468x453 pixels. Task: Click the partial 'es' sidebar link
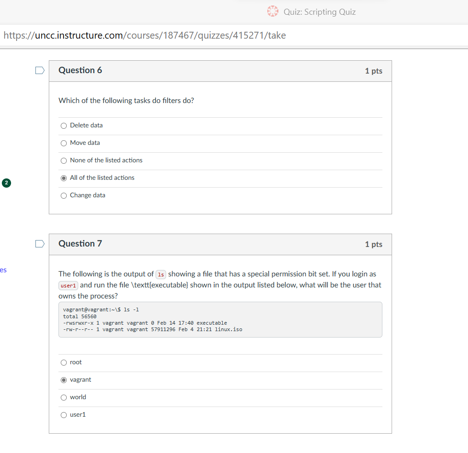pos(3,270)
